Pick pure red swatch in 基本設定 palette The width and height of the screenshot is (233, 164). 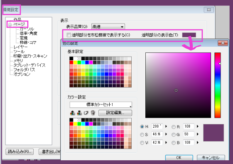[71, 62]
